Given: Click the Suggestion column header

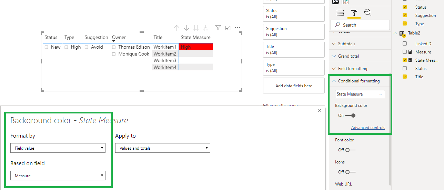Looking at the screenshot, I should [x=96, y=38].
